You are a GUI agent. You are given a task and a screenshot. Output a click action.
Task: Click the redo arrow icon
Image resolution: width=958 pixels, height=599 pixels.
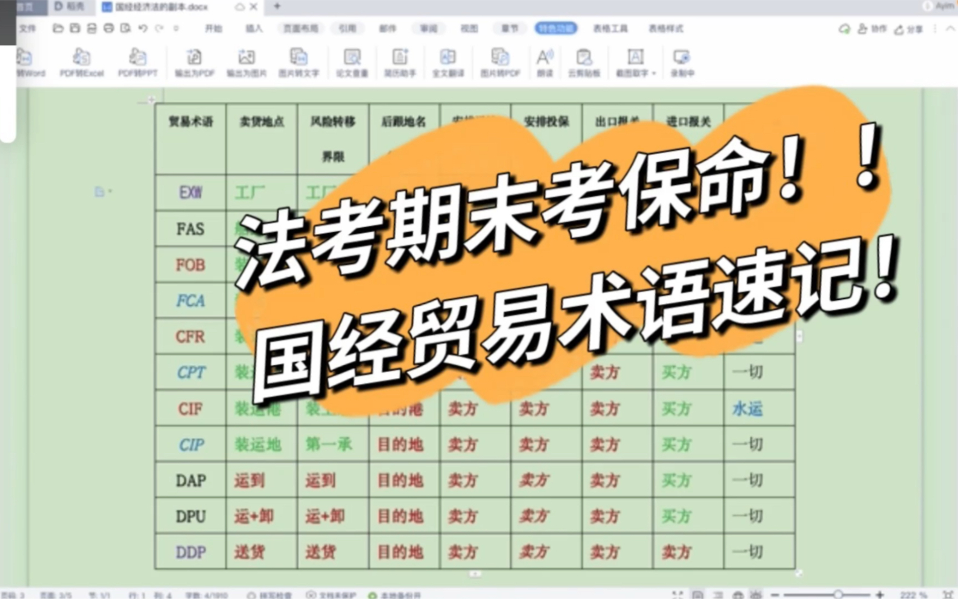click(159, 28)
